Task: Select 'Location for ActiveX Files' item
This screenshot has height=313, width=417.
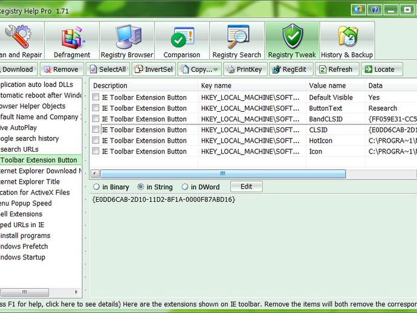Action: coord(35,192)
